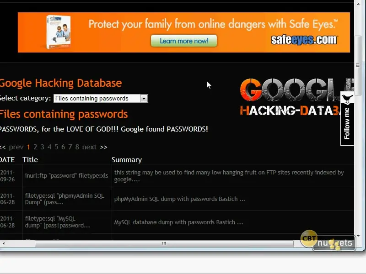Click the DATE column header
The height and width of the screenshot is (274, 366).
[7, 159]
